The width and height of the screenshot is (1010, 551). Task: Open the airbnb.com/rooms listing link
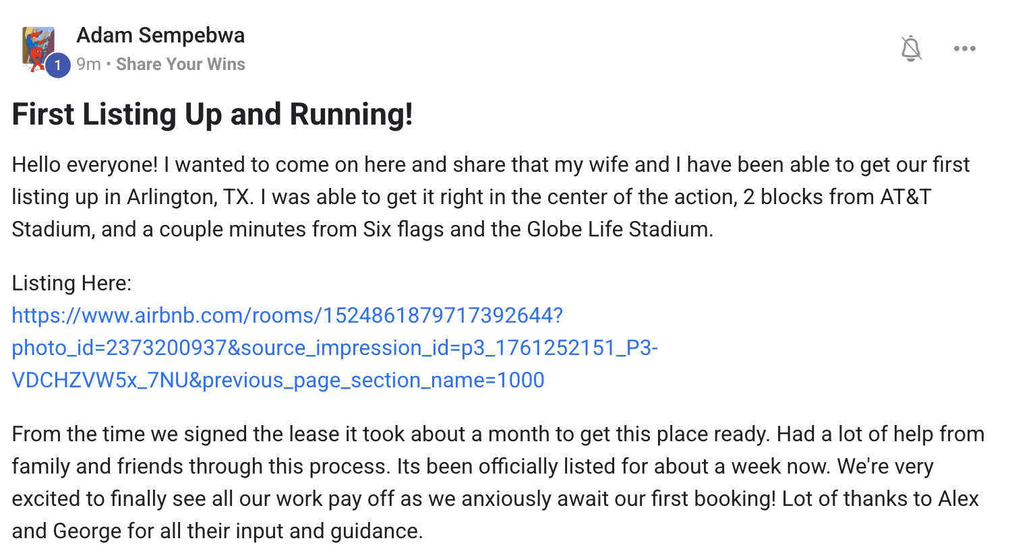coord(287,315)
